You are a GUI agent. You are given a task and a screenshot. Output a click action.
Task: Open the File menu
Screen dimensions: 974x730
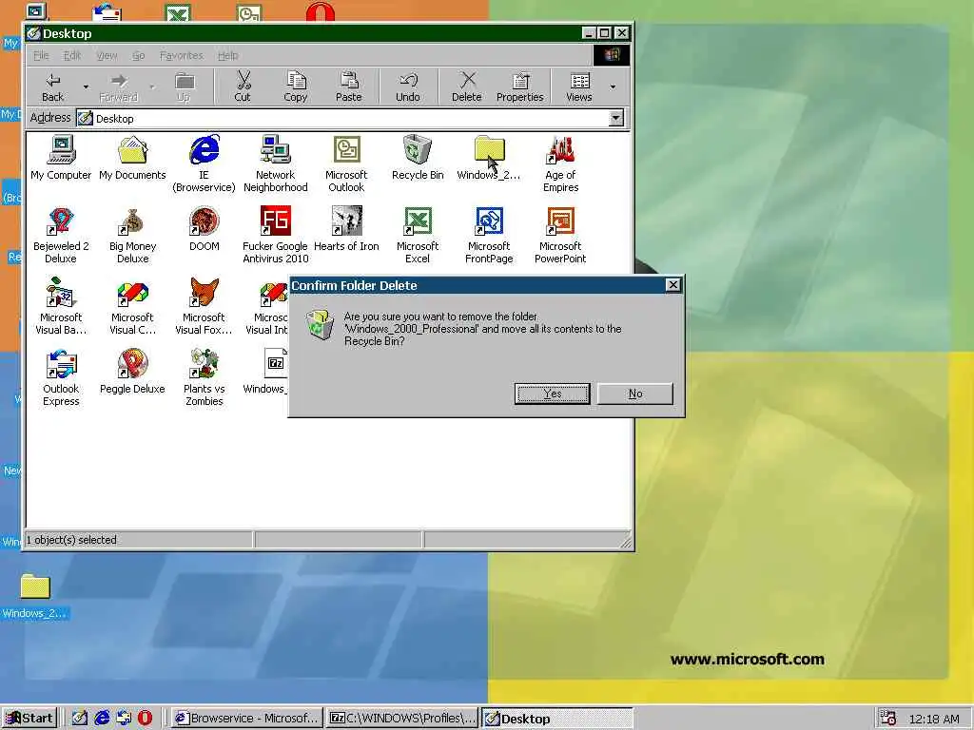coord(41,55)
